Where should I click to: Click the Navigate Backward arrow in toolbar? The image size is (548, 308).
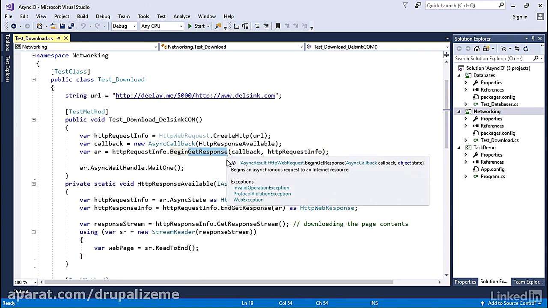(14, 26)
